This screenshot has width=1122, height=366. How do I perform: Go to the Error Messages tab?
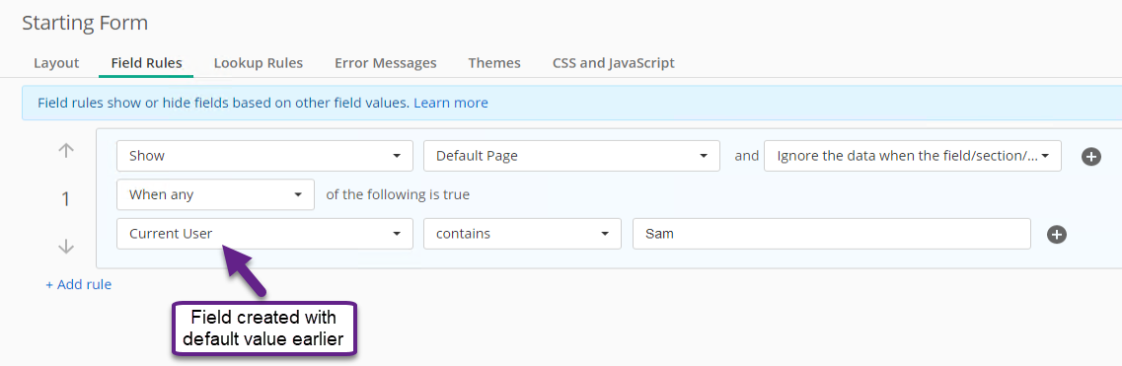pos(386,63)
